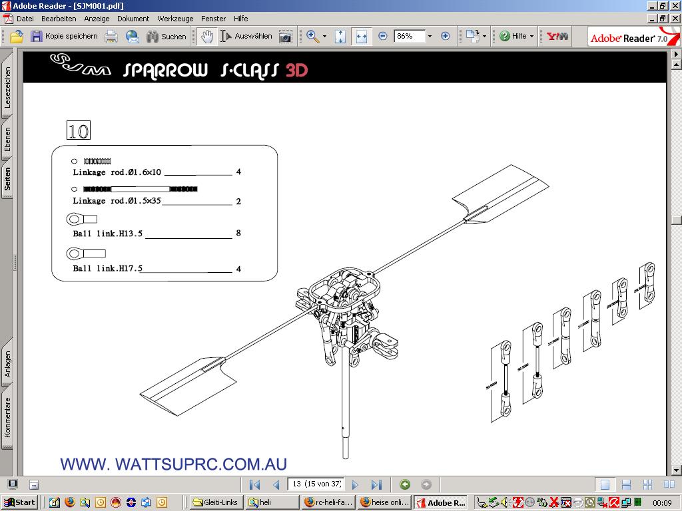Fit page height in window
This screenshot has height=511, width=682.
[x=340, y=37]
